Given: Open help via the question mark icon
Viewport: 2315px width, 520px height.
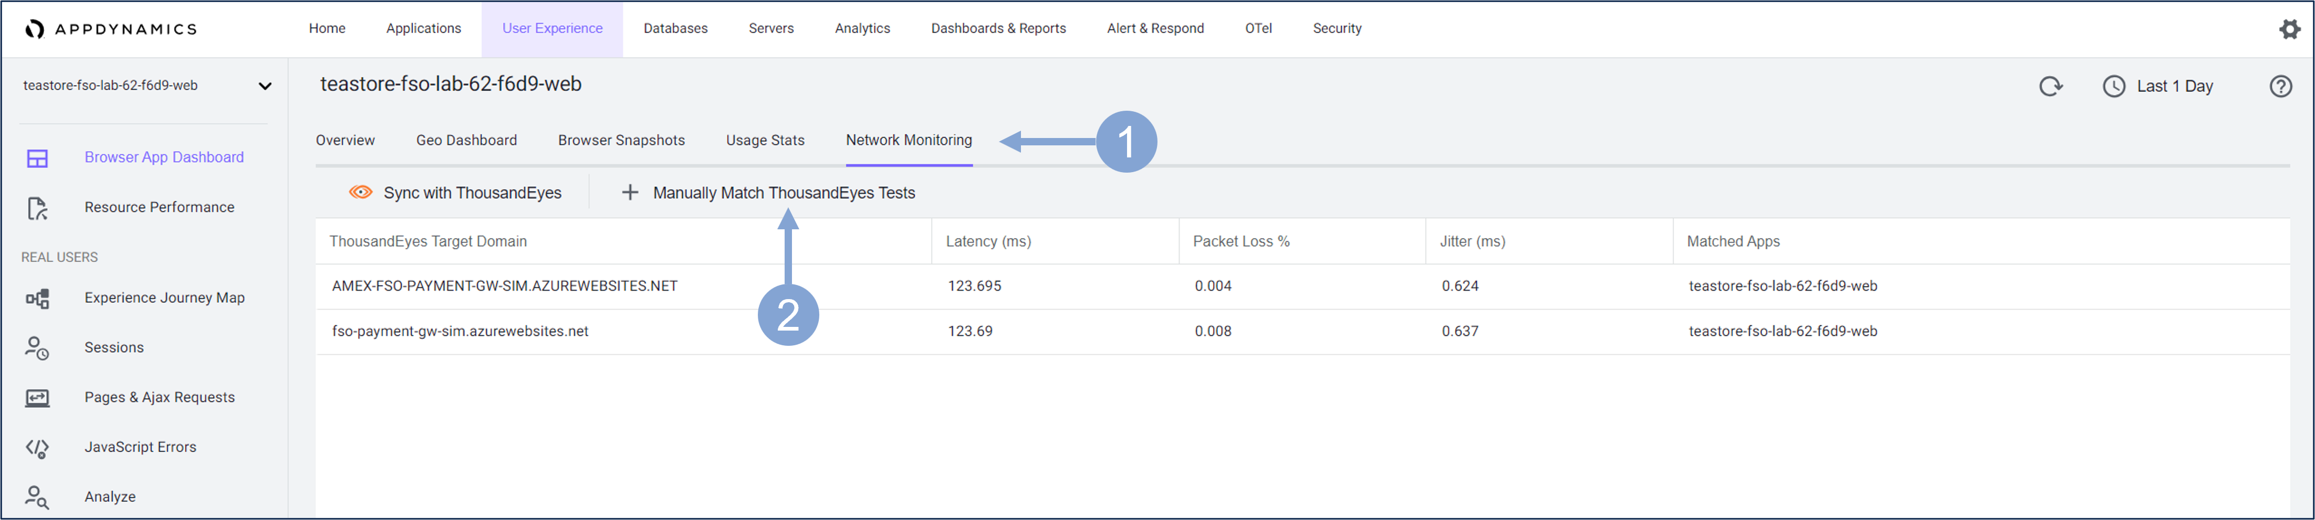Looking at the screenshot, I should point(2280,86).
